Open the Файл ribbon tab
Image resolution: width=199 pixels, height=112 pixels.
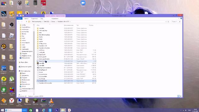coord(19,19)
